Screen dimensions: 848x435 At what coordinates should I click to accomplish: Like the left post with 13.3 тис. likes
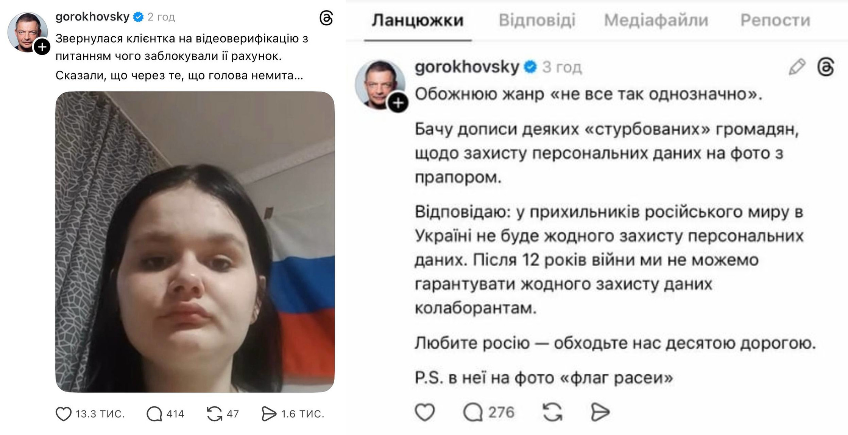[x=64, y=414]
